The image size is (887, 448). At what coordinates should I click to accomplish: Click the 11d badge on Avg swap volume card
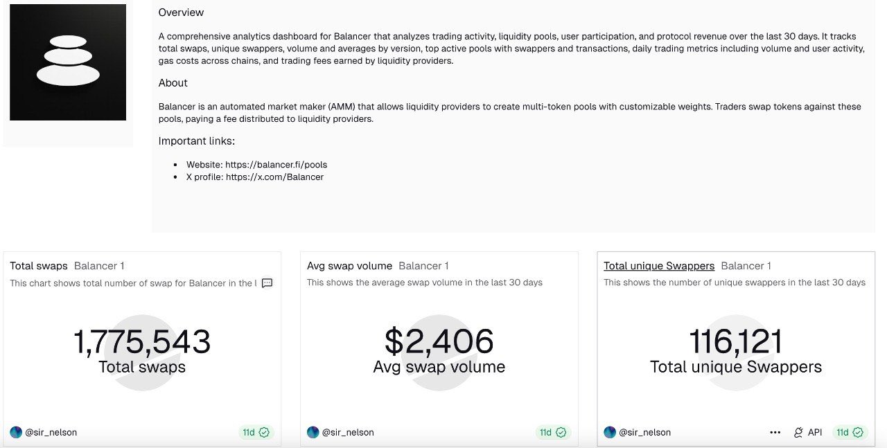coord(552,432)
